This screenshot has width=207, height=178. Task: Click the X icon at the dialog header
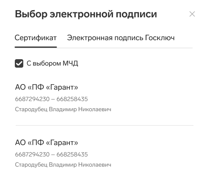click(x=192, y=14)
